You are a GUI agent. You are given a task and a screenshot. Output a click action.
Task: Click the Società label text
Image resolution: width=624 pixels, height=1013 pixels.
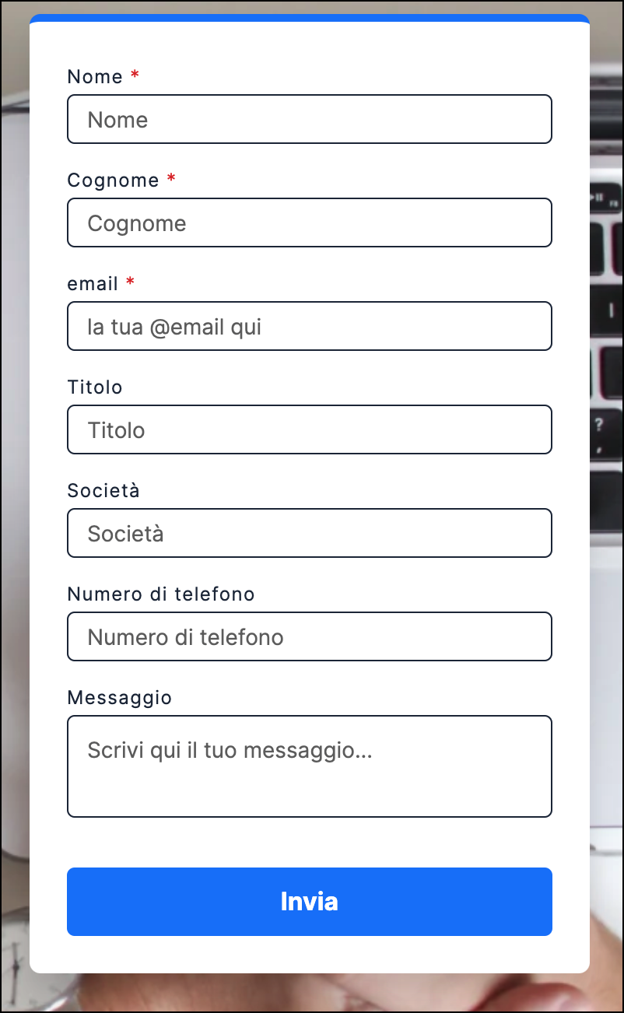(x=103, y=490)
